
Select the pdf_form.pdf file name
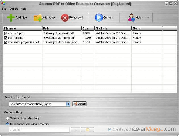(x=16, y=38)
